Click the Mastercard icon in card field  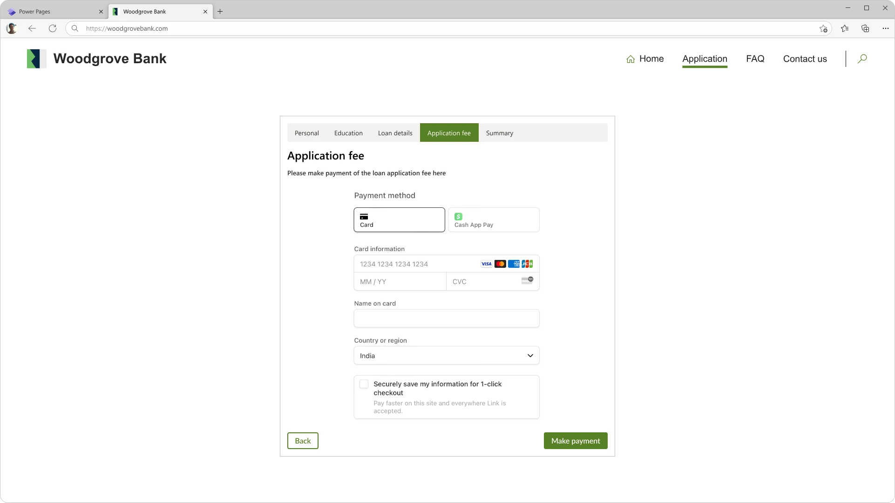point(500,264)
